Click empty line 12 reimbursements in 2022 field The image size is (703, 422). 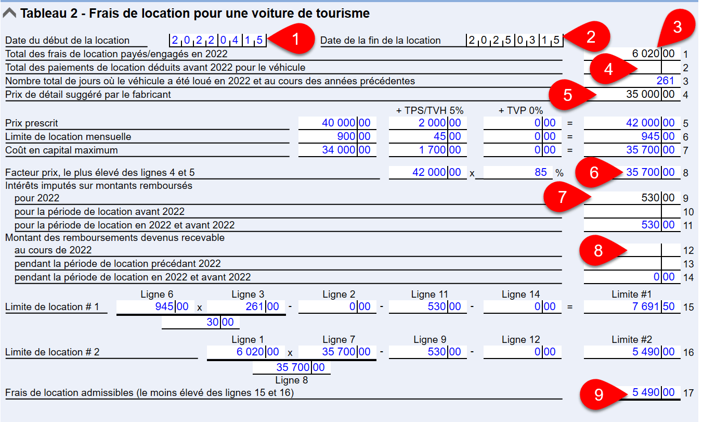coord(632,250)
